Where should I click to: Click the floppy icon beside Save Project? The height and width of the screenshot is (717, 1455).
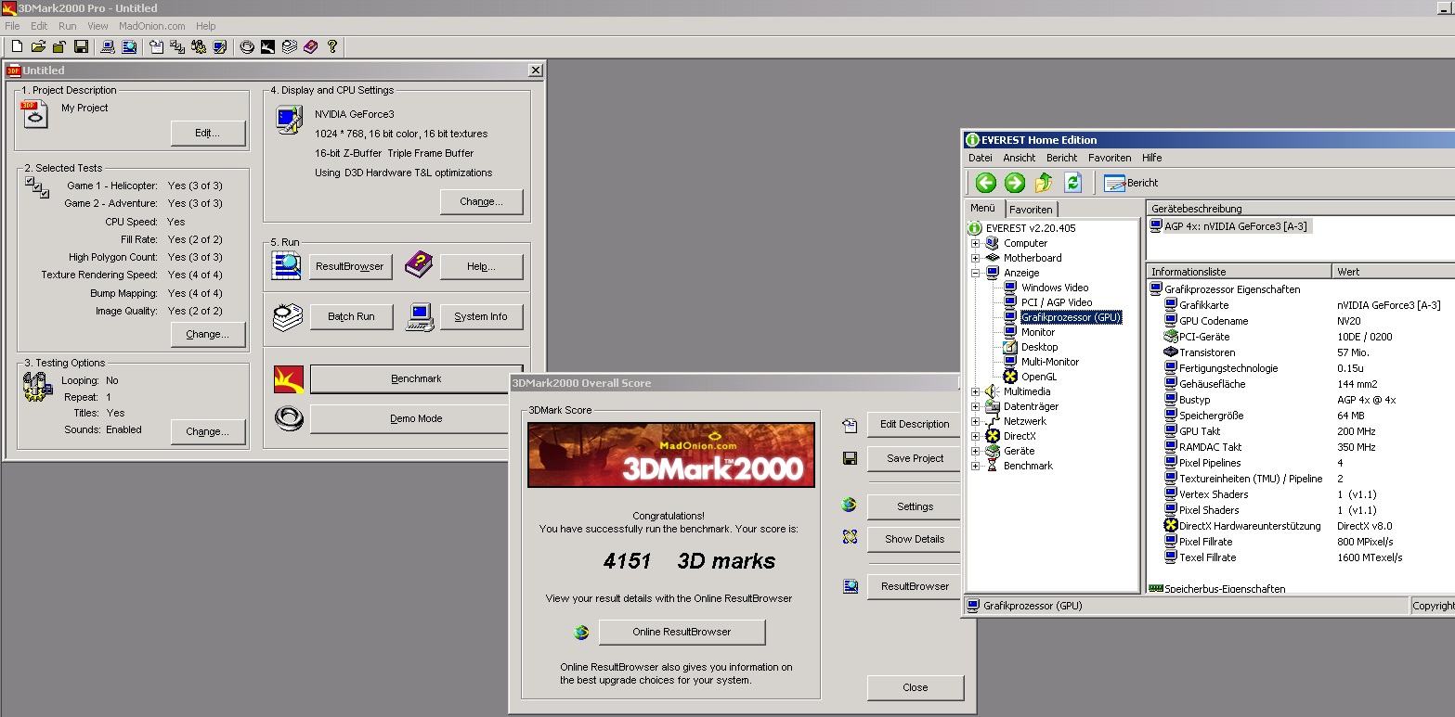(x=850, y=458)
